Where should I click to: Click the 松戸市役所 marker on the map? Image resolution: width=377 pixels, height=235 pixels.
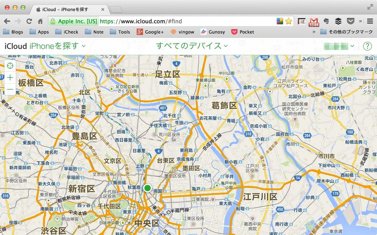pos(292,61)
